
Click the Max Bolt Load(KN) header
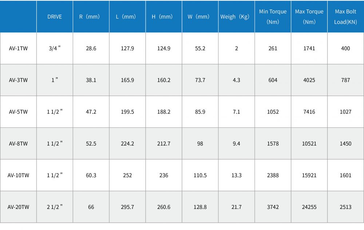point(345,17)
